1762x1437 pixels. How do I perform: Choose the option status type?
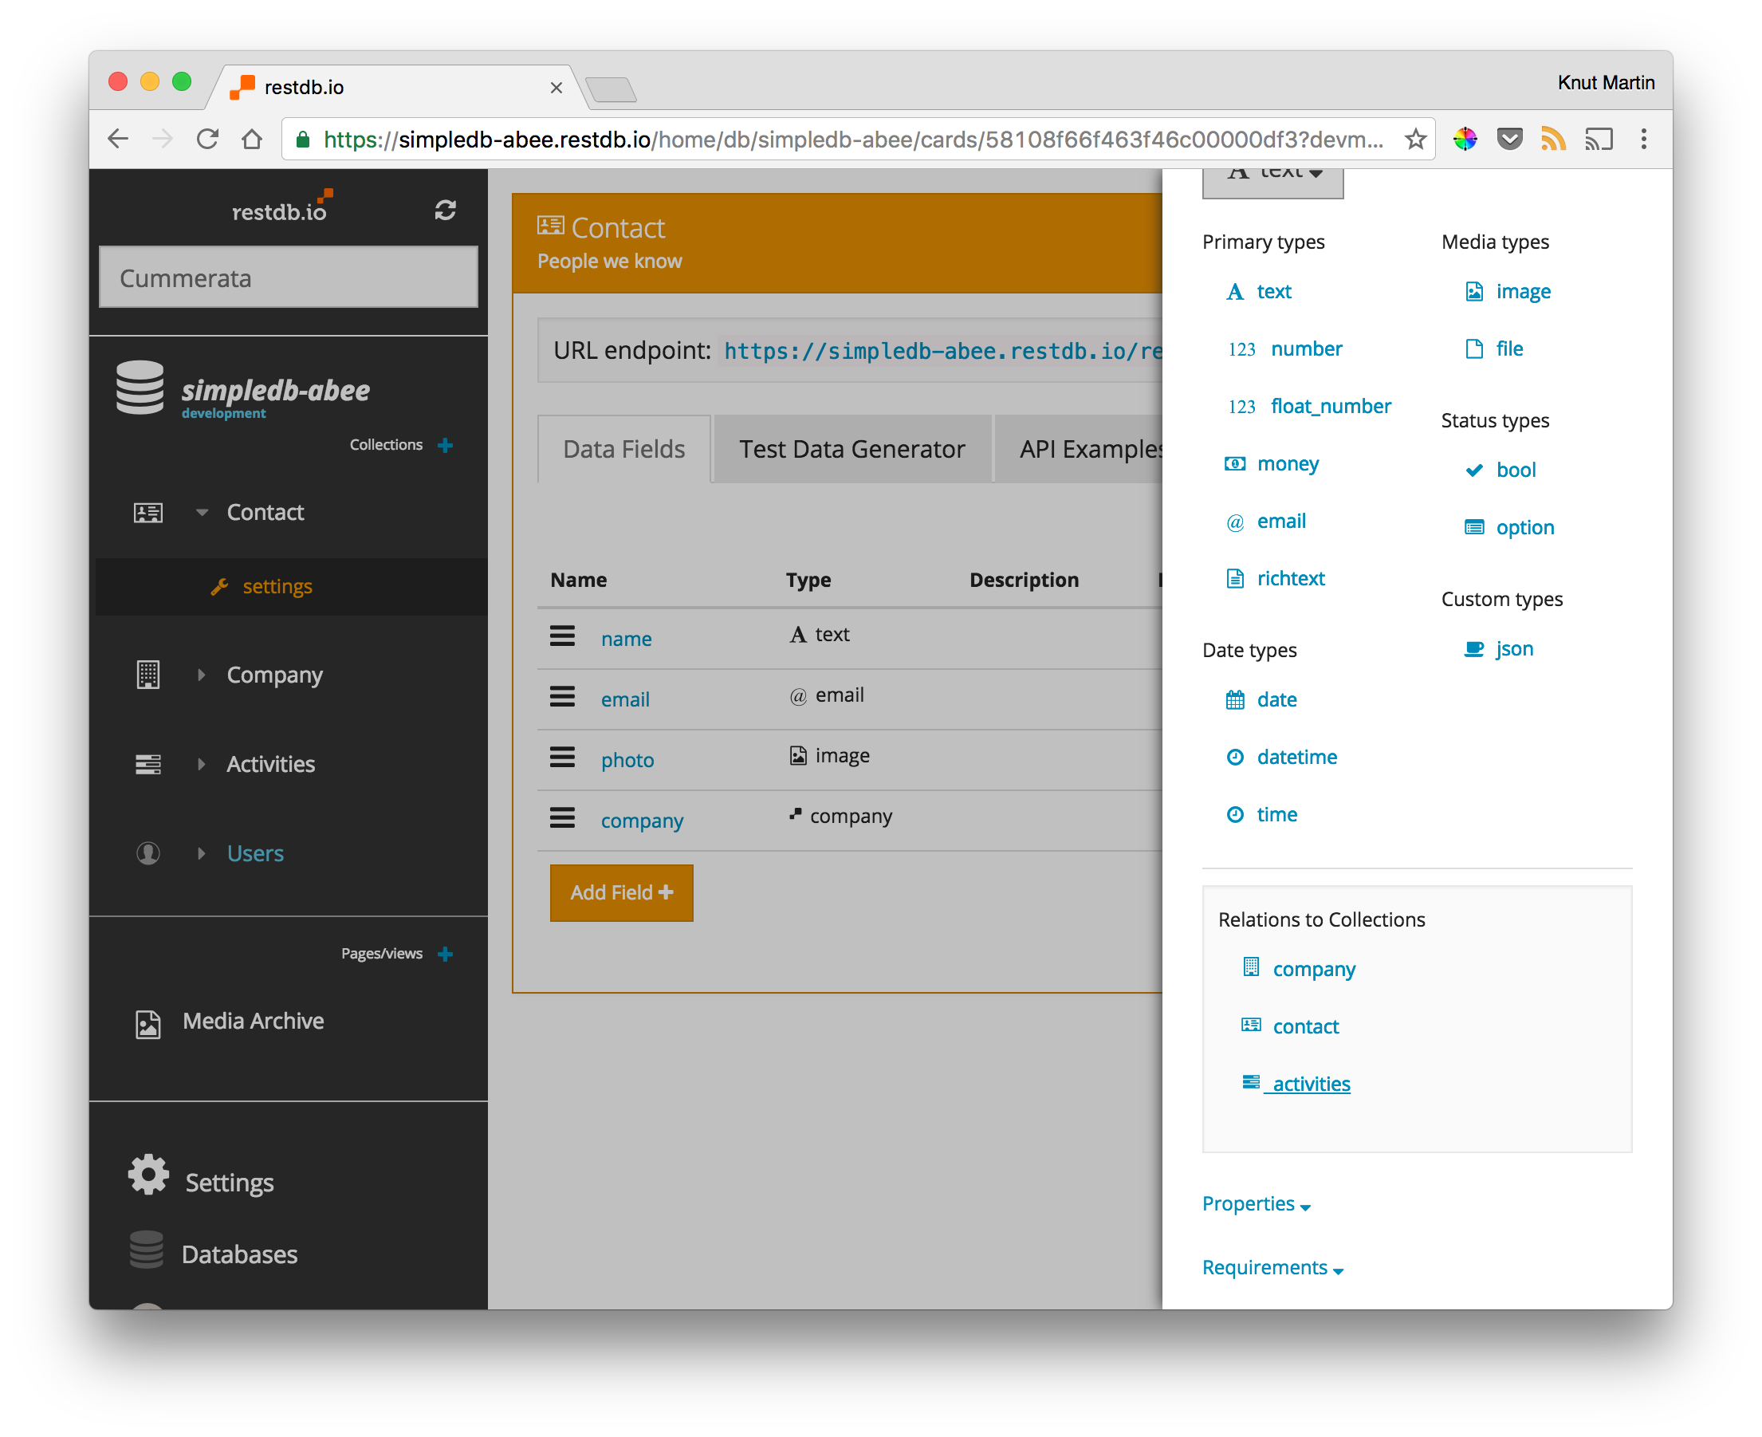pyautogui.click(x=1524, y=527)
